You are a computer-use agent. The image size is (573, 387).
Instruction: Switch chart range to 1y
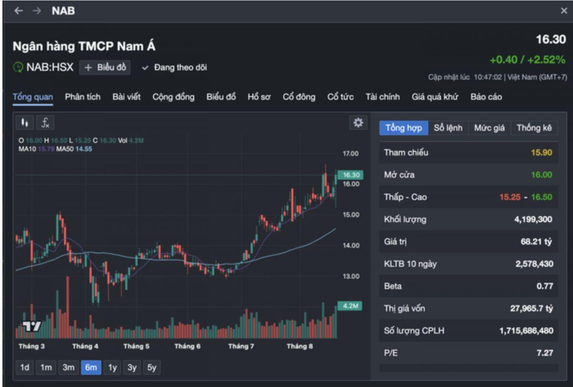[113, 367]
